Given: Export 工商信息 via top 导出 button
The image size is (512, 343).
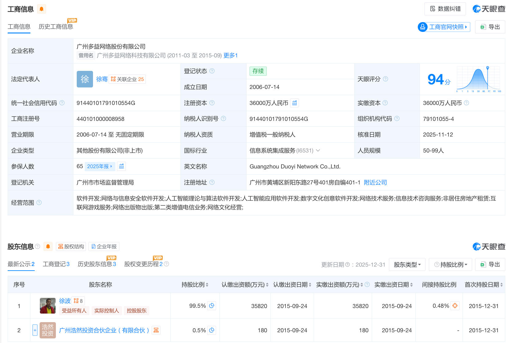Looking at the screenshot, I should click(x=490, y=27).
